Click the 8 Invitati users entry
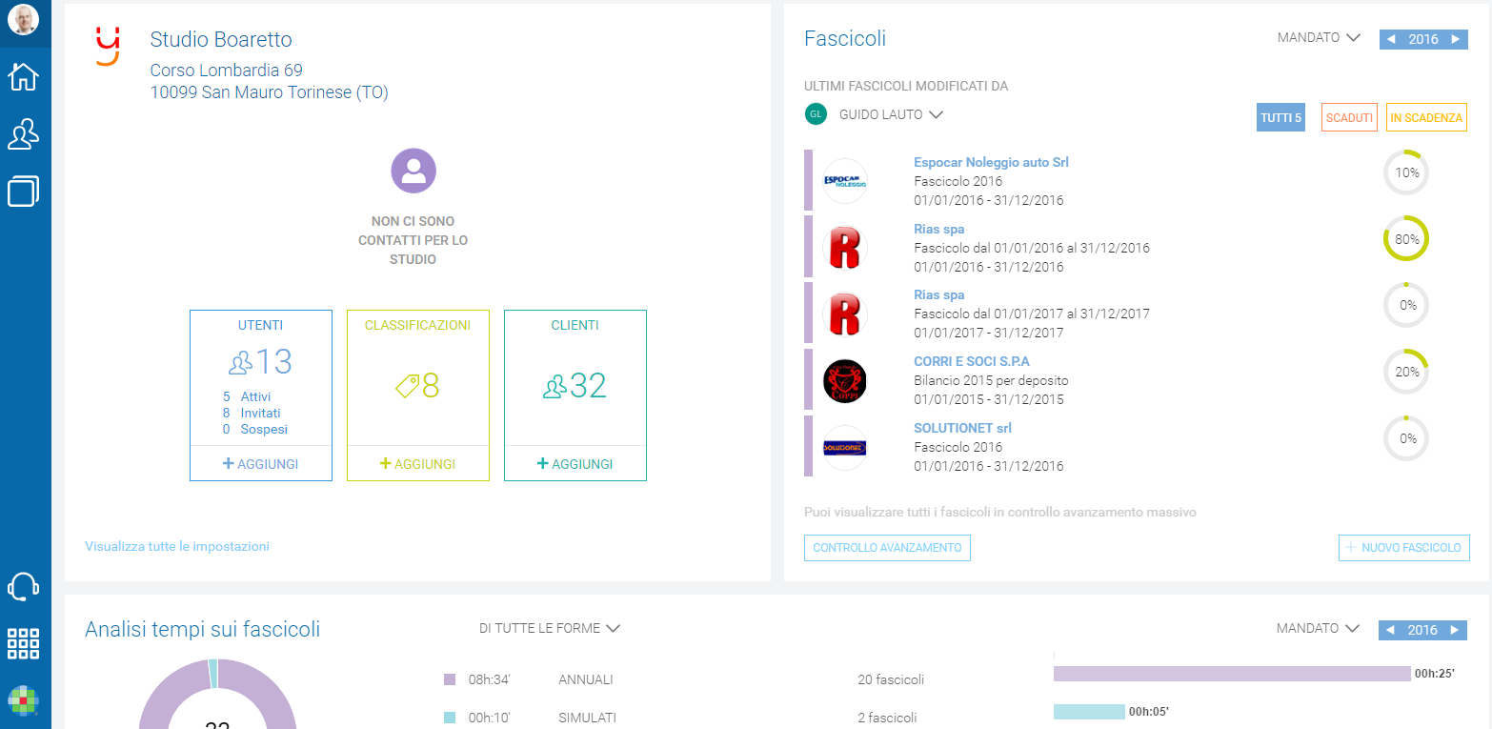This screenshot has width=1492, height=729. click(x=252, y=413)
